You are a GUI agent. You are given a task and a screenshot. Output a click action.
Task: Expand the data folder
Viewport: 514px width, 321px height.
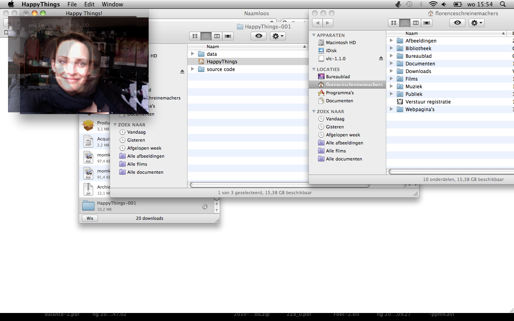pos(193,54)
